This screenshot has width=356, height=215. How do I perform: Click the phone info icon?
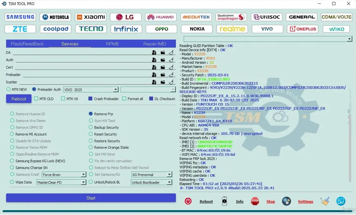tap(224, 201)
